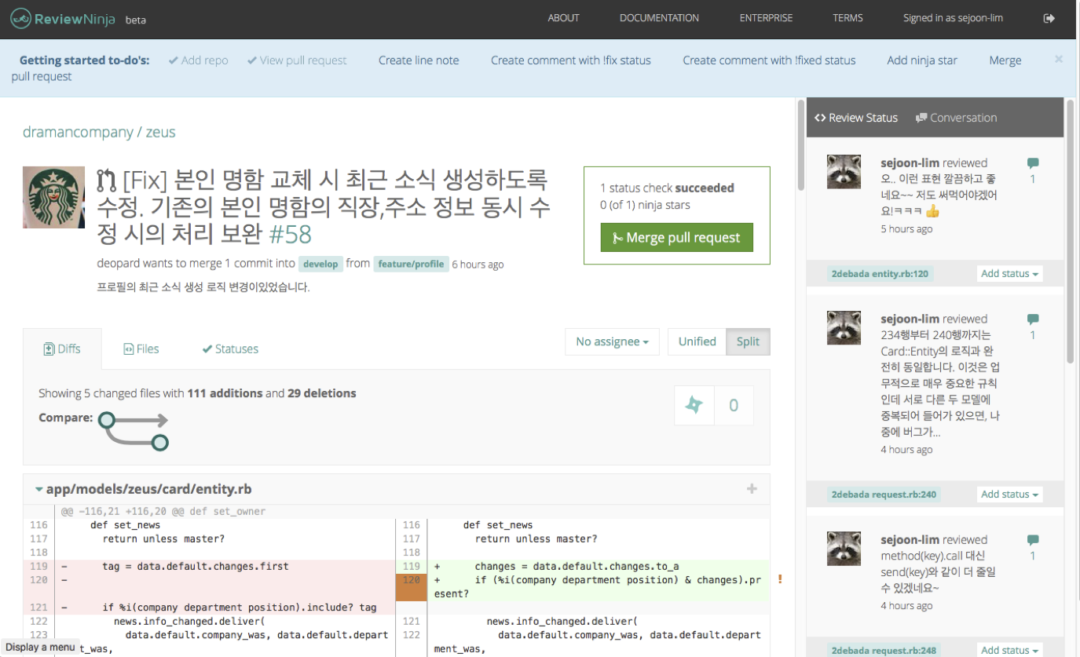The width and height of the screenshot is (1080, 657).
Task: Open Add status for request.rb:240
Action: [x=1010, y=494]
